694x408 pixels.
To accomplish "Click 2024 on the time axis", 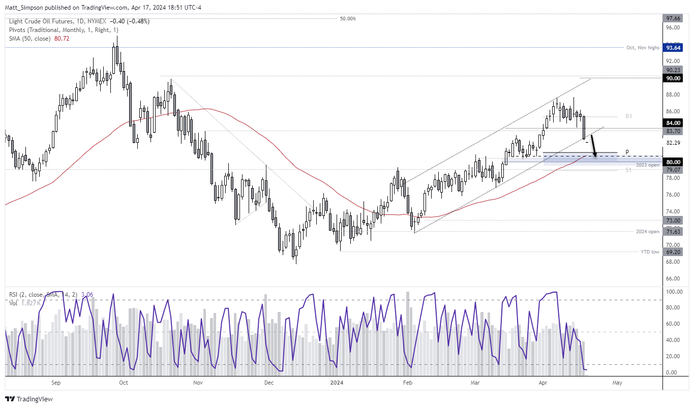I will tap(336, 382).
